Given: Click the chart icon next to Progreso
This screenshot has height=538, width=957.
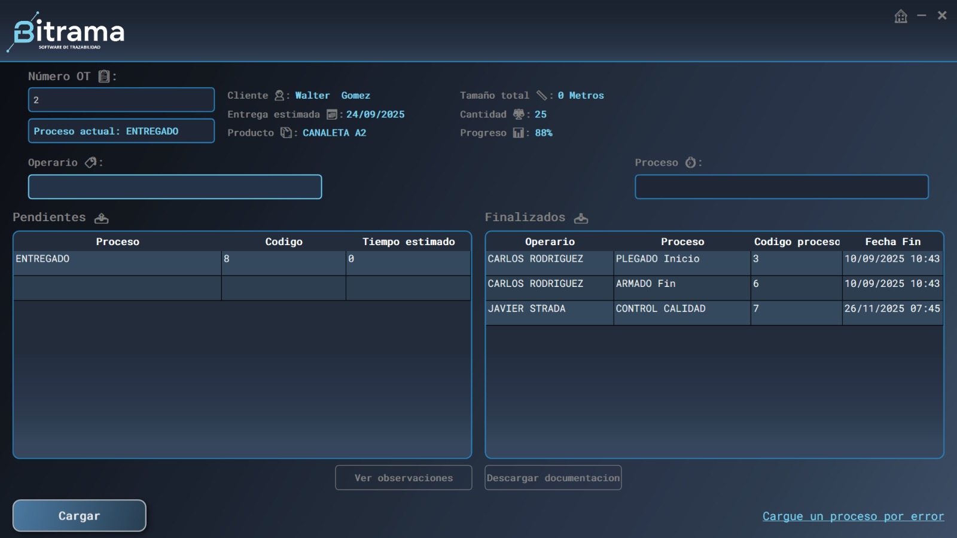Looking at the screenshot, I should click(519, 133).
